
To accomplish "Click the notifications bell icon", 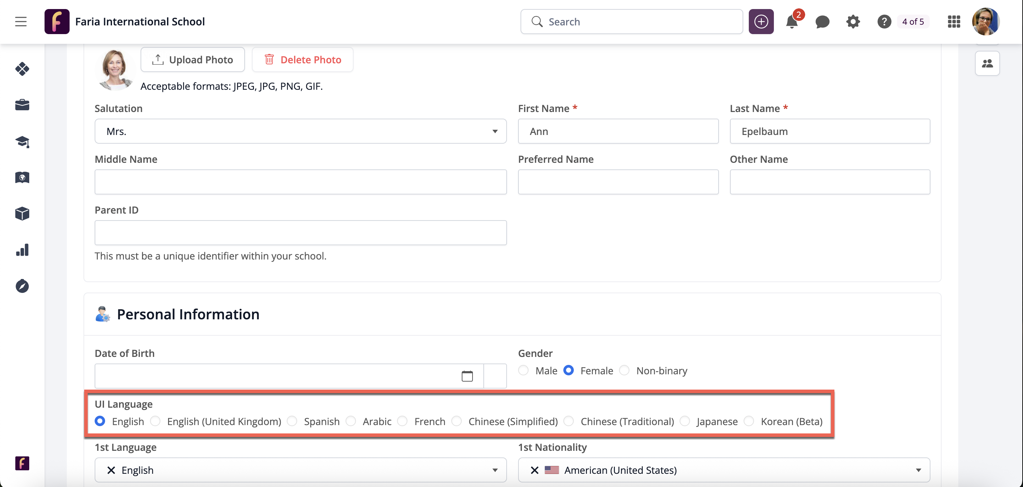I will (x=792, y=22).
